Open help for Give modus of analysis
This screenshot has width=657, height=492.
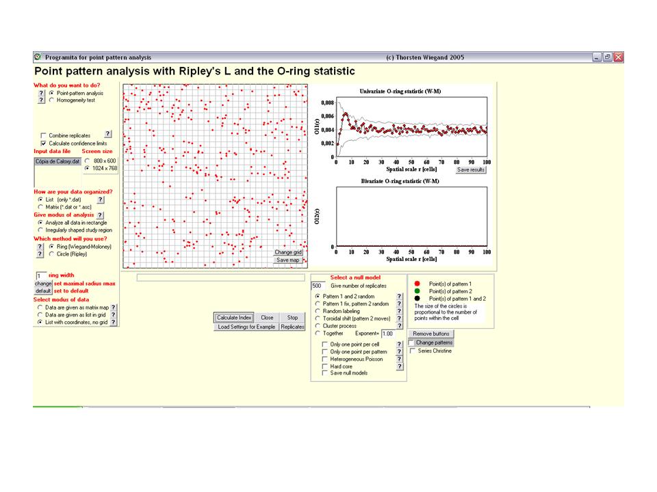[100, 215]
